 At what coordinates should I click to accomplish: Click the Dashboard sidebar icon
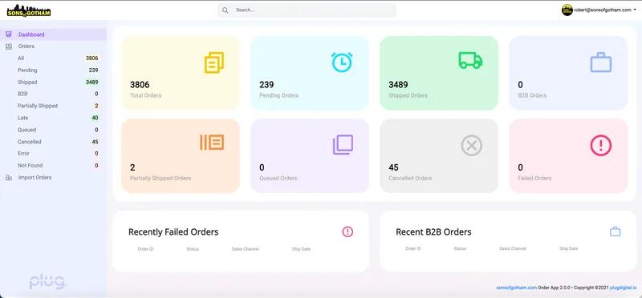9,34
